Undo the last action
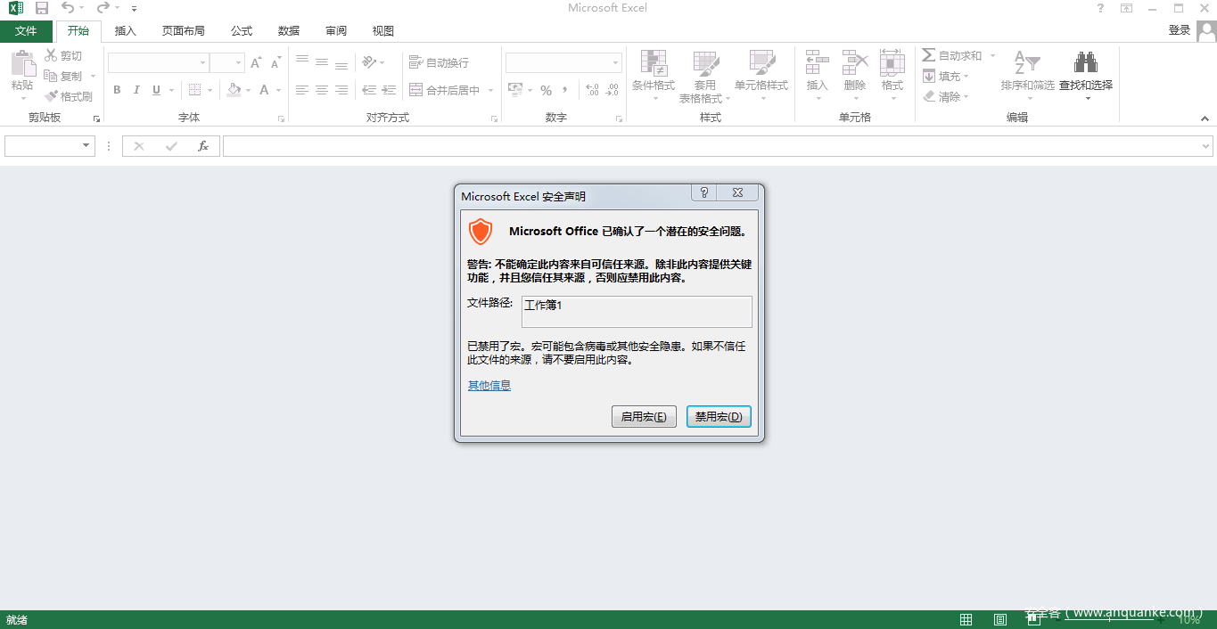 [x=68, y=8]
